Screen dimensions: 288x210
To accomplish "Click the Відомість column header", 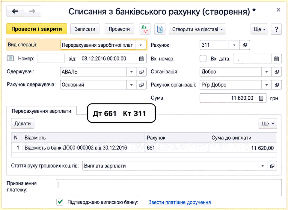I will click(x=83, y=138).
